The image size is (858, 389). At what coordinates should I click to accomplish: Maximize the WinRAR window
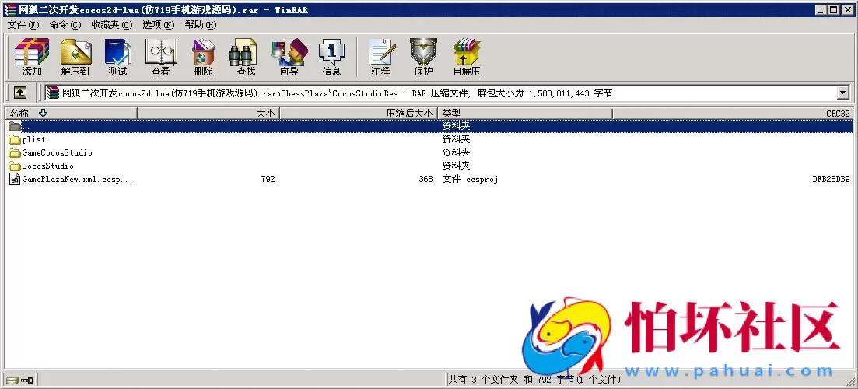click(832, 9)
